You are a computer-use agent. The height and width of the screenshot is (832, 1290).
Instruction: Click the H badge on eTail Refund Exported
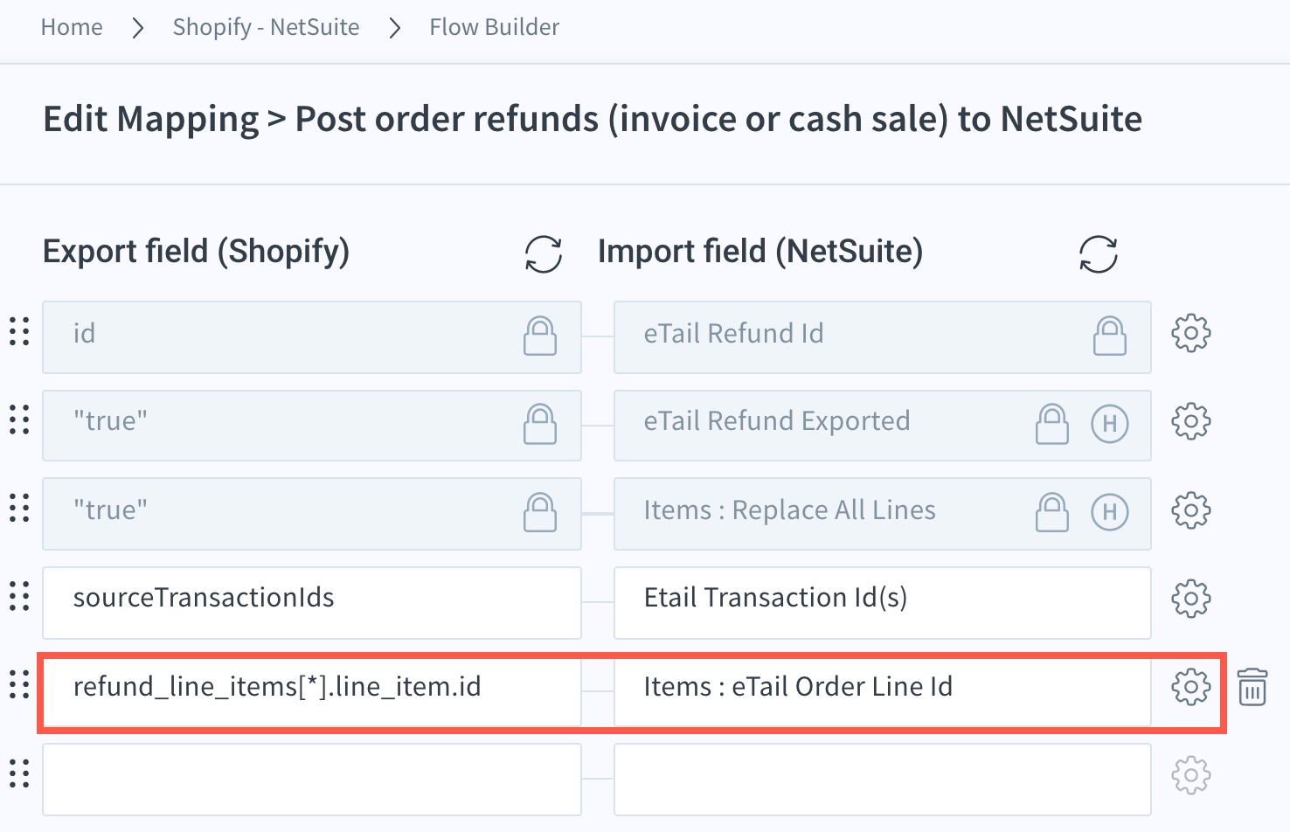[1110, 424]
